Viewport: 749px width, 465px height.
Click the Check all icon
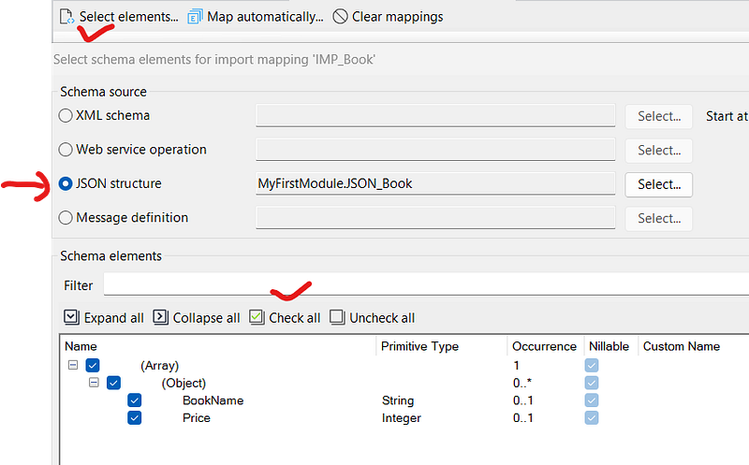[257, 317]
